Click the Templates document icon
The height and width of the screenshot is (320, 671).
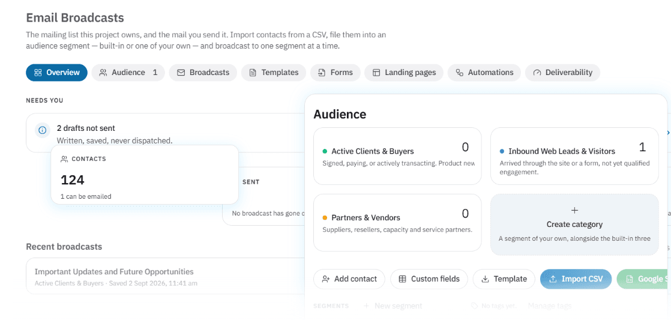coord(253,73)
